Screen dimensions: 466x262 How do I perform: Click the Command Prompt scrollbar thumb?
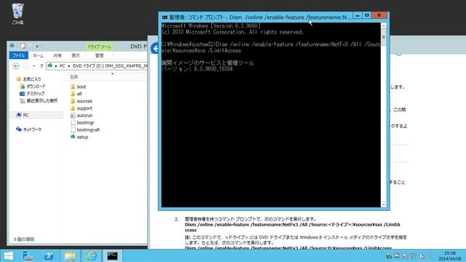pos(384,37)
